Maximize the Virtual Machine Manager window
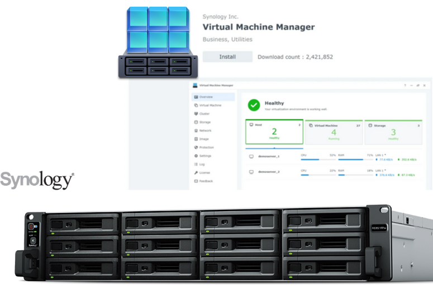Viewport: 433px width, 290px height. pos(418,85)
